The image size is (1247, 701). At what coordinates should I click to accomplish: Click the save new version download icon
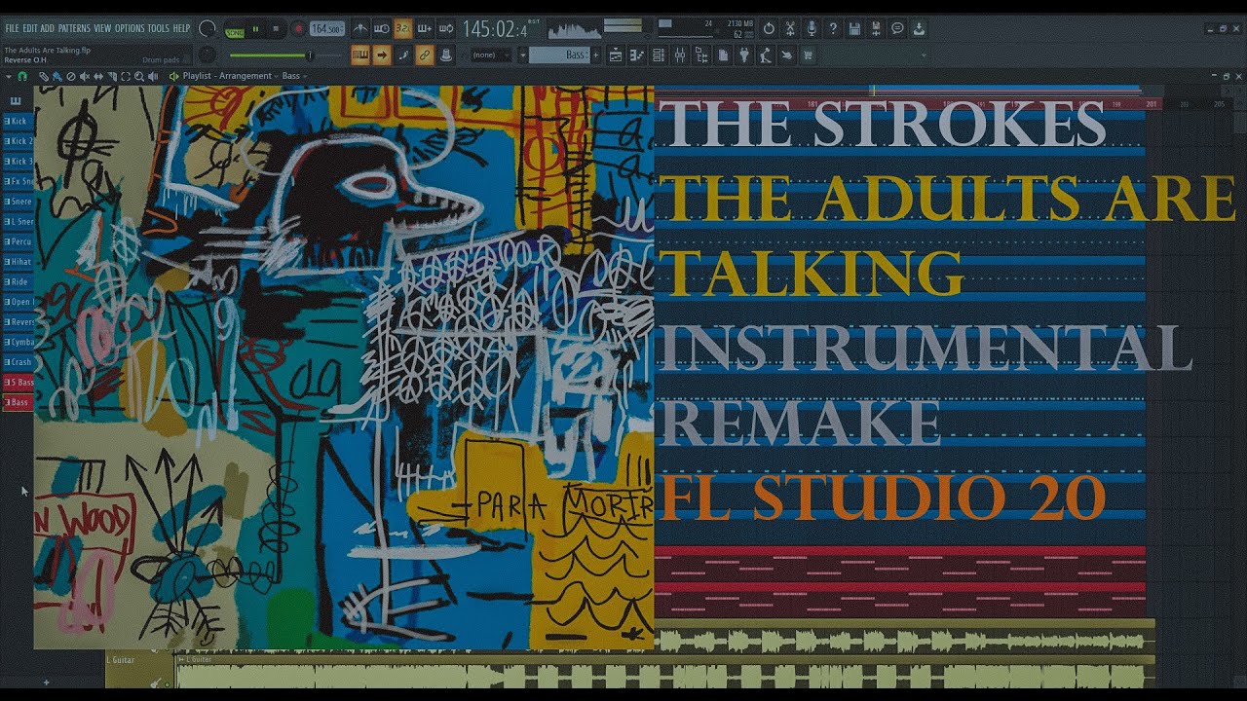pos(919,29)
